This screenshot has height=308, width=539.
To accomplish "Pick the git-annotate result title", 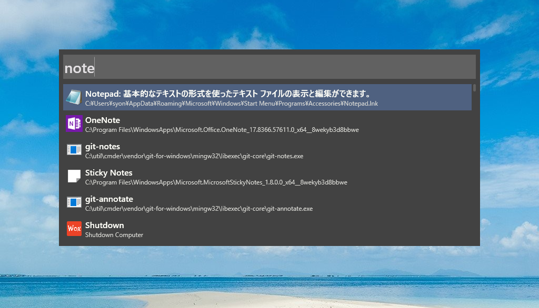I will tap(109, 199).
